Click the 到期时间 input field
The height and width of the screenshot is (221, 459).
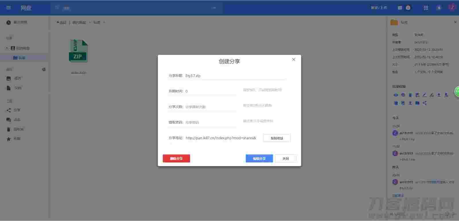210,91
